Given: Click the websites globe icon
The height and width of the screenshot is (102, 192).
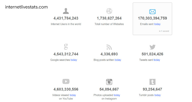Looking at the screenshot, I should coord(109,11).
